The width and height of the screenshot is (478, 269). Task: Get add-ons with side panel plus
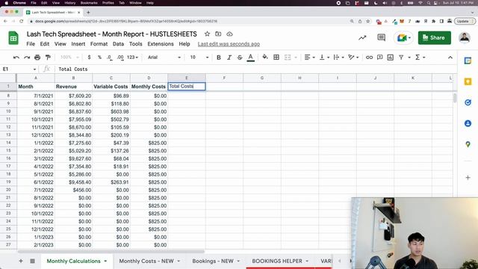coord(468,178)
